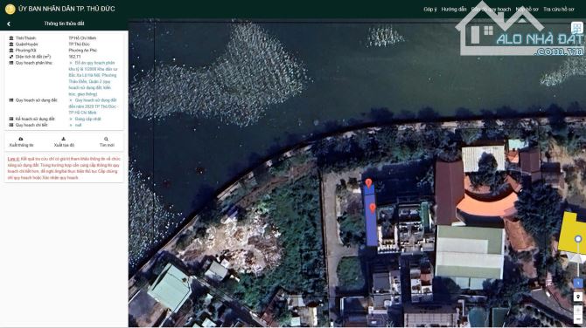Click Tìm mới search button
The height and width of the screenshot is (328, 586).
coord(107,142)
